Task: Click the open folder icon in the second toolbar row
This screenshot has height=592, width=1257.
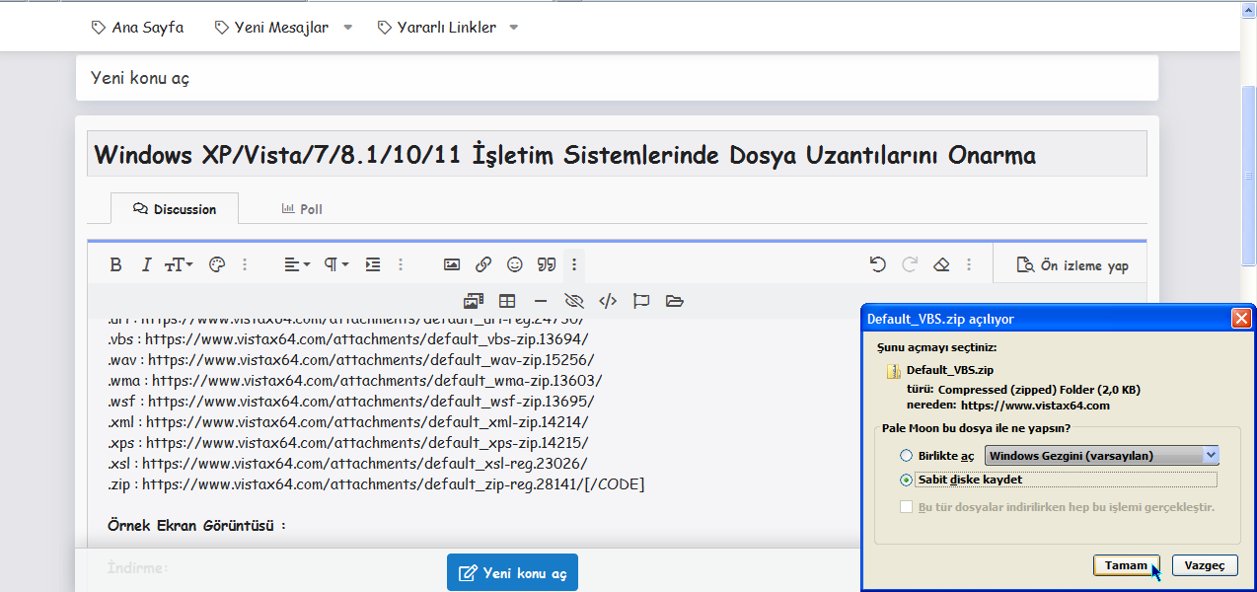Action: point(675,301)
